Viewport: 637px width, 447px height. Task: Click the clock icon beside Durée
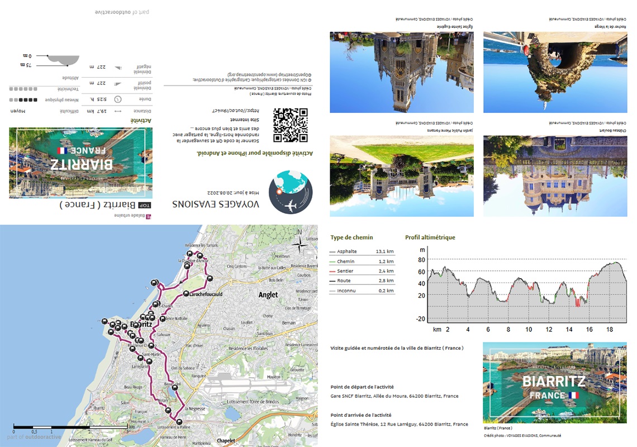click(x=118, y=99)
